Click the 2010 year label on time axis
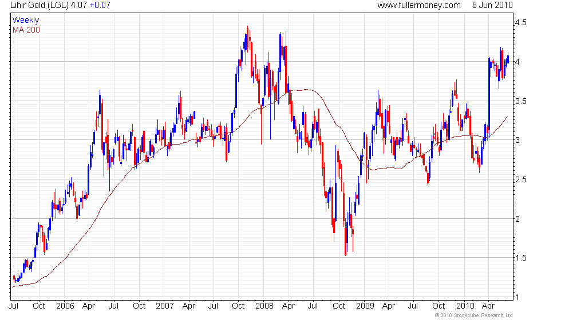The width and height of the screenshot is (561, 320). point(465,306)
